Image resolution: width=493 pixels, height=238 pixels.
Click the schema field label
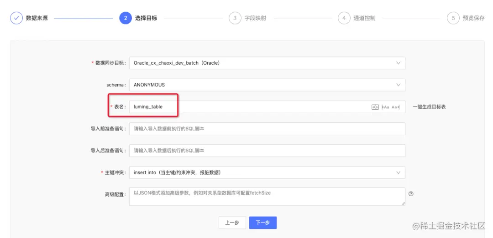116,85
